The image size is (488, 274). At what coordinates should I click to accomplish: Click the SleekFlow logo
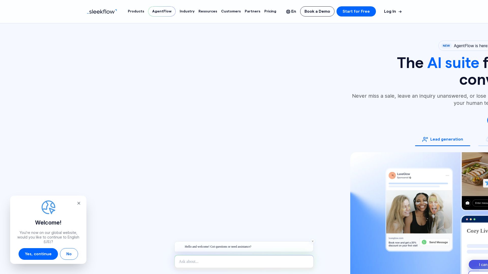[x=102, y=11]
